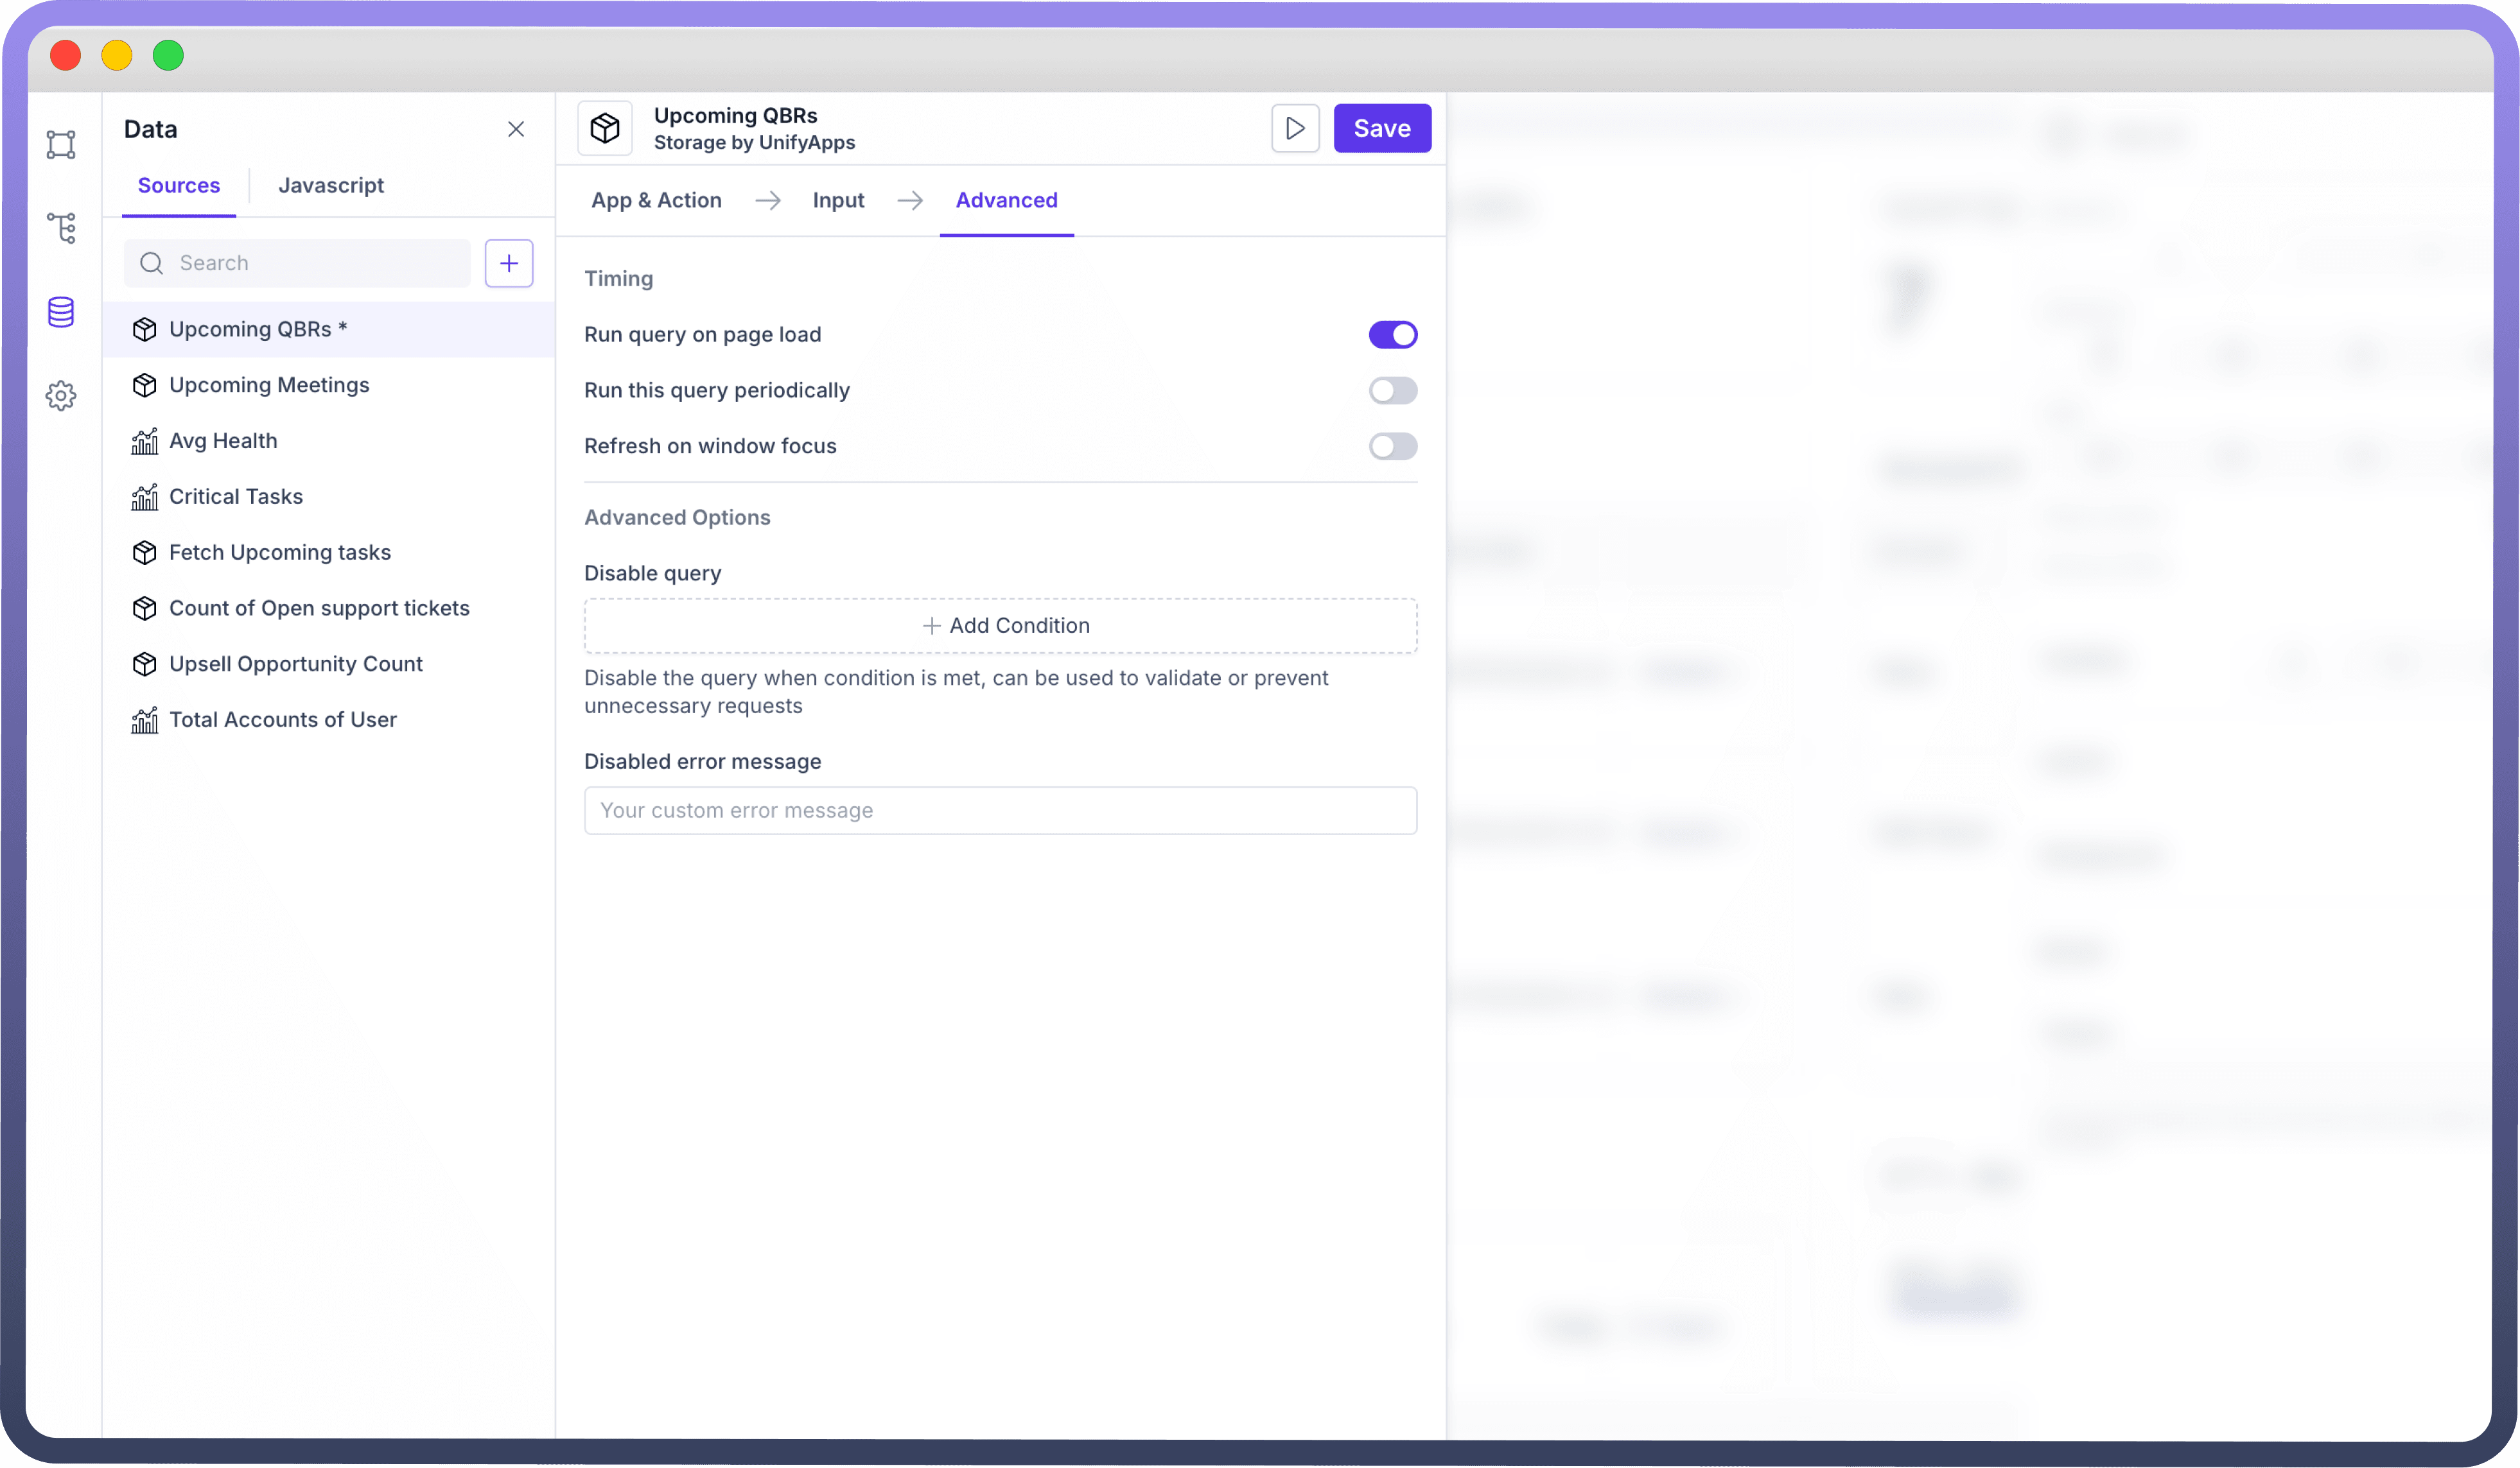Open the settings gear in left sidebar

point(61,396)
